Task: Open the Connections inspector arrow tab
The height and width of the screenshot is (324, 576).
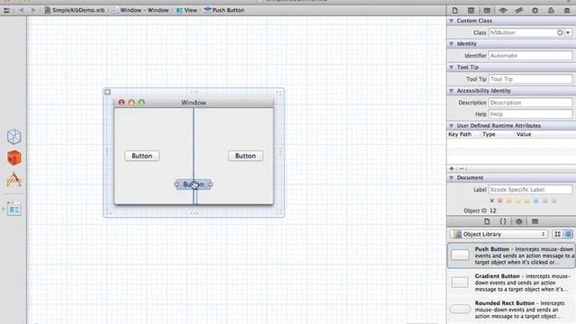Action: [535, 10]
